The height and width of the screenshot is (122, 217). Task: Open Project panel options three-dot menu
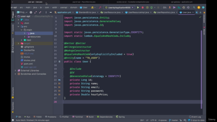(46, 12)
